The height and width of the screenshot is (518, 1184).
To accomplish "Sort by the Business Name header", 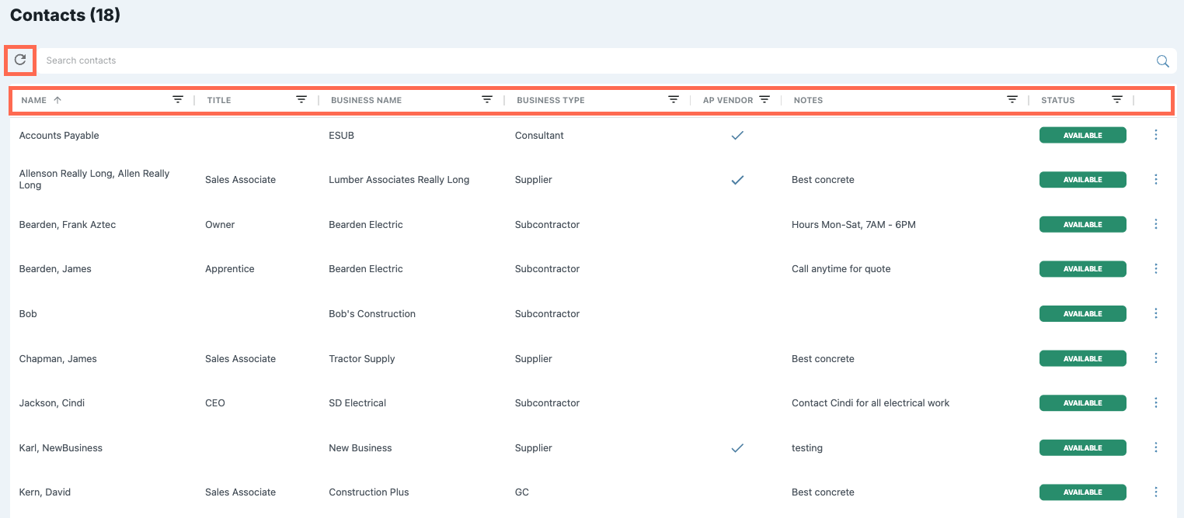I will 366,100.
